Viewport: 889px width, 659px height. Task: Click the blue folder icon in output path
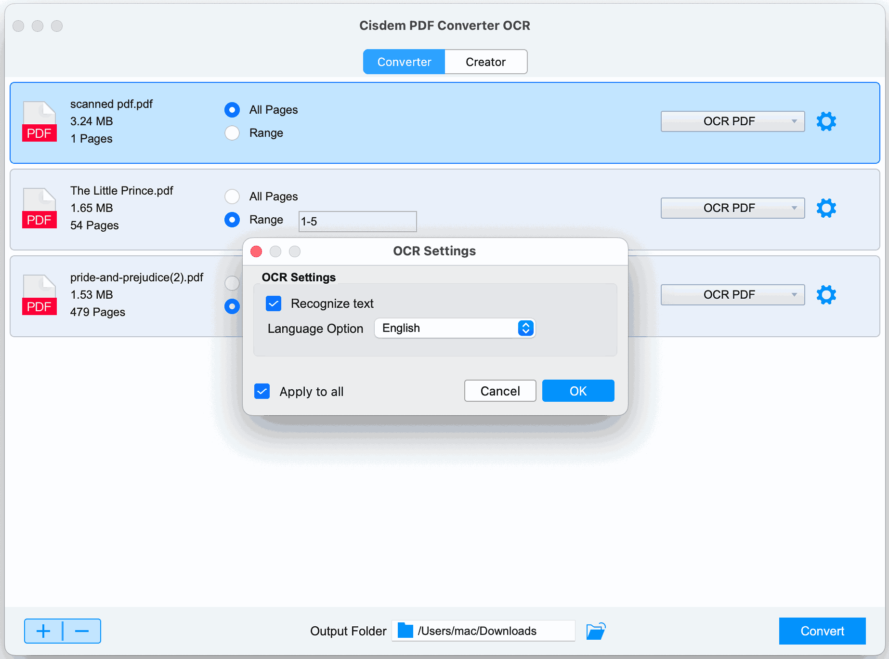pyautogui.click(x=405, y=631)
